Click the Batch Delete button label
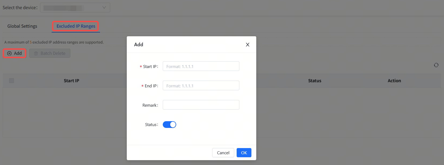The image size is (444, 165). (53, 53)
